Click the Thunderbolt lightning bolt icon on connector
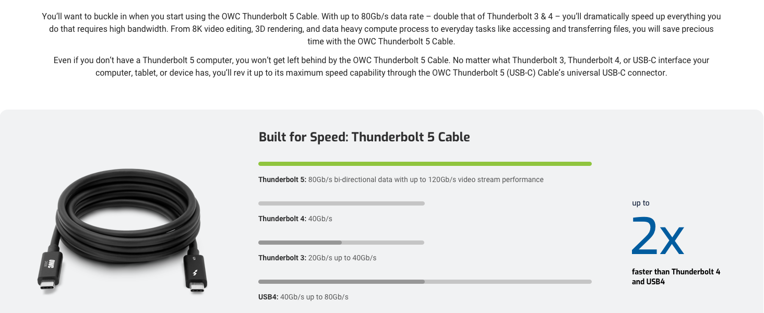The image size is (764, 313). (195, 273)
